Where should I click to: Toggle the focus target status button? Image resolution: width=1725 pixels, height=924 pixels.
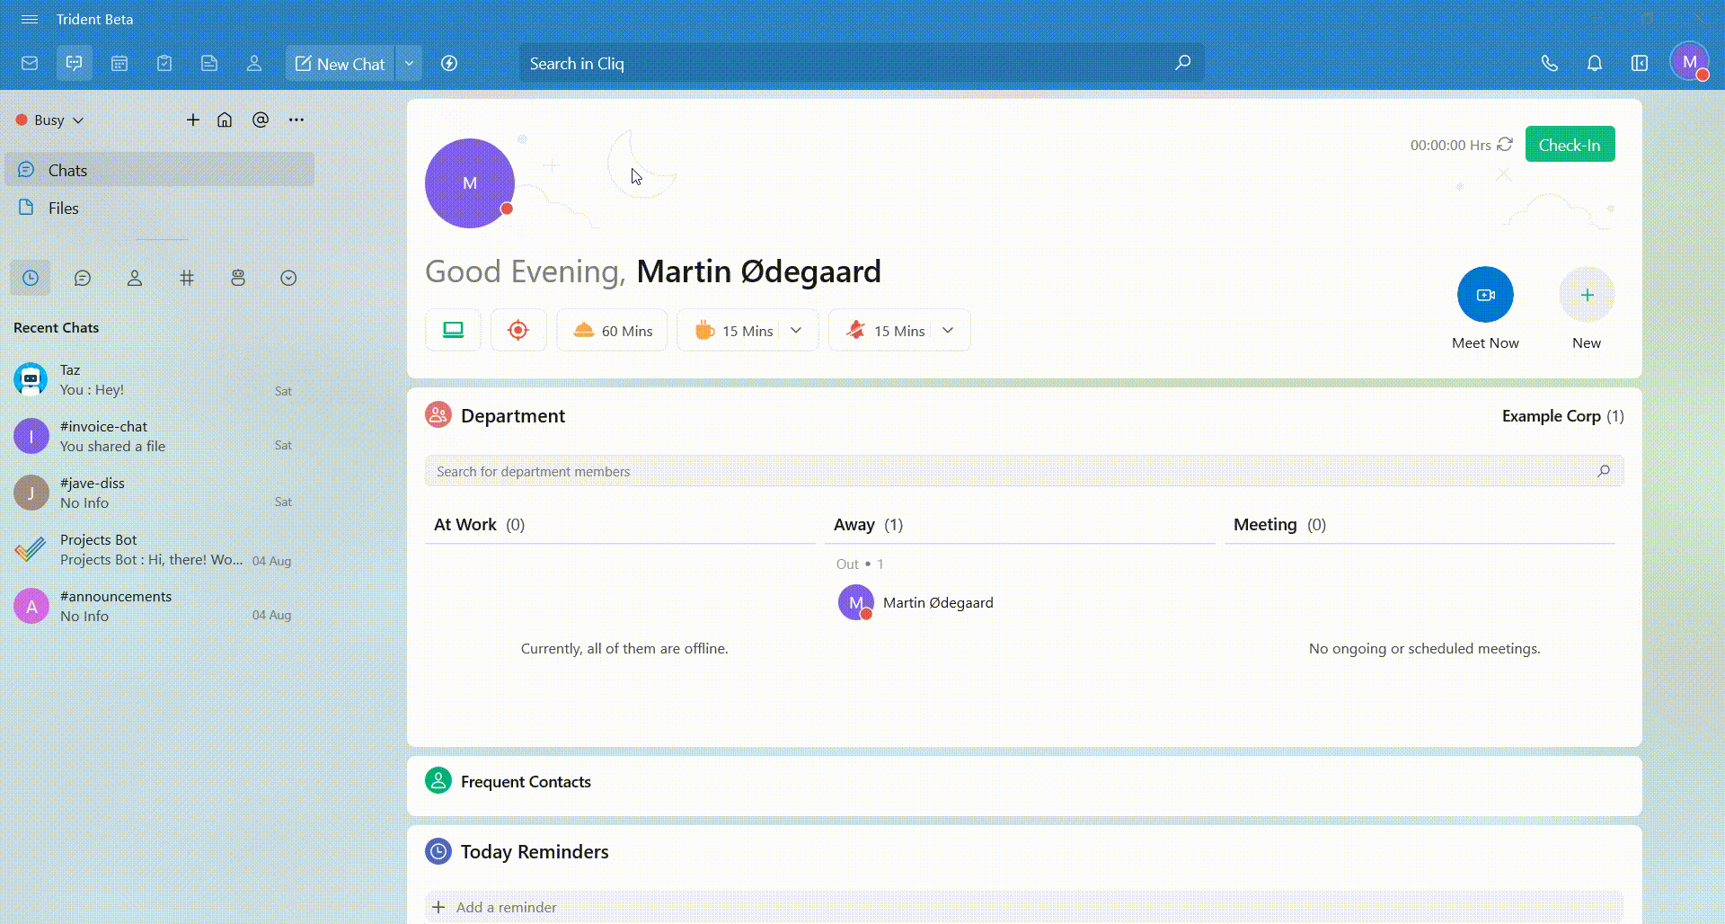click(518, 331)
